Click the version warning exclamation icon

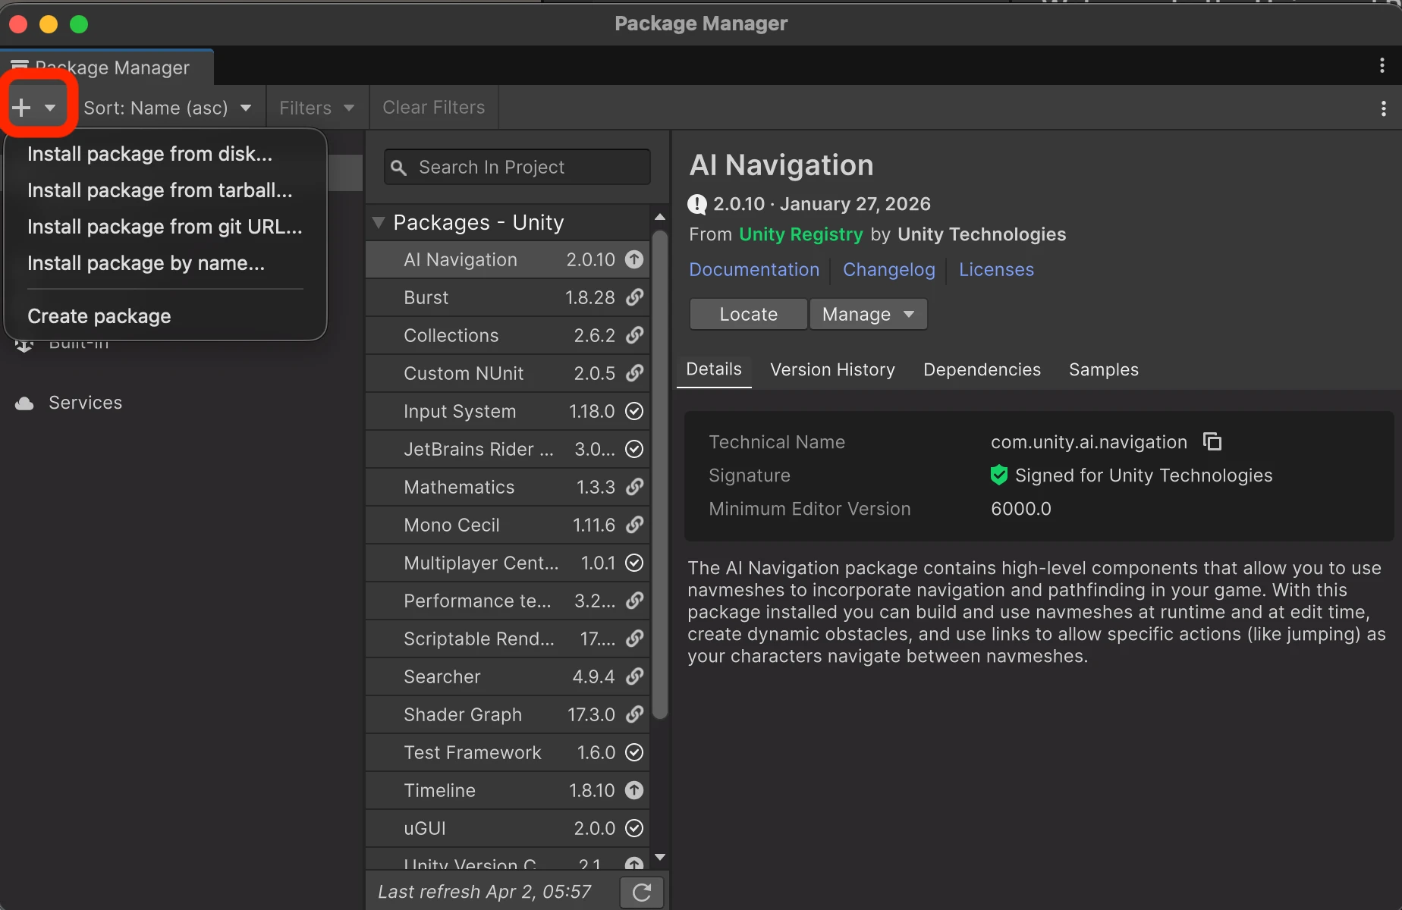[x=697, y=205]
